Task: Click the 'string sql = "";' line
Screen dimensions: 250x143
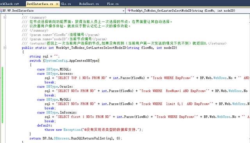Action: point(45,56)
